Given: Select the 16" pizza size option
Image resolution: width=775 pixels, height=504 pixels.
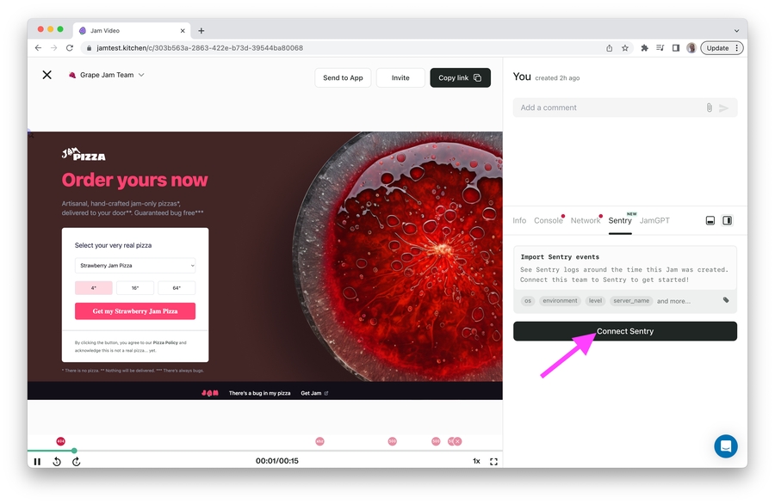Looking at the screenshot, I should pos(135,288).
